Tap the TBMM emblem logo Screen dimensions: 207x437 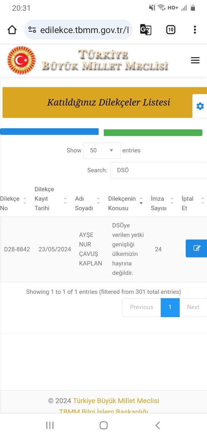22,60
